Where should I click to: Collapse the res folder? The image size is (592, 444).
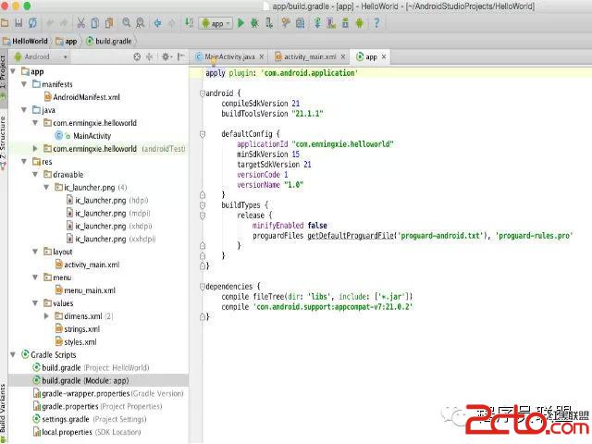click(24, 162)
